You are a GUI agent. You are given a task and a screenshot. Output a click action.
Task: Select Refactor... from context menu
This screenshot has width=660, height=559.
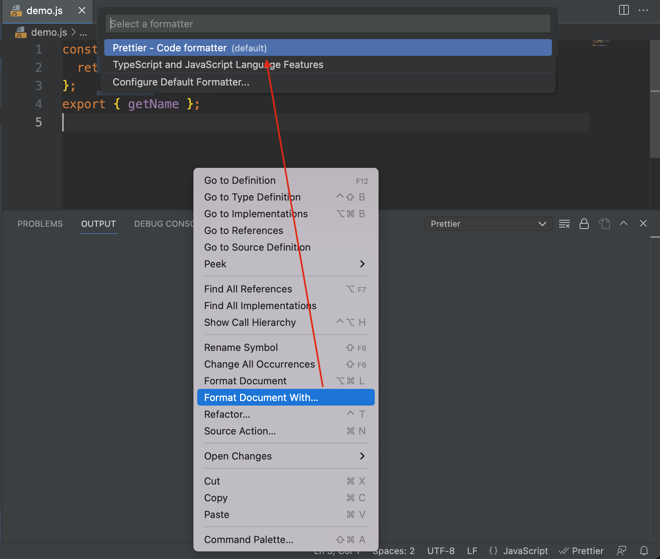(x=286, y=415)
